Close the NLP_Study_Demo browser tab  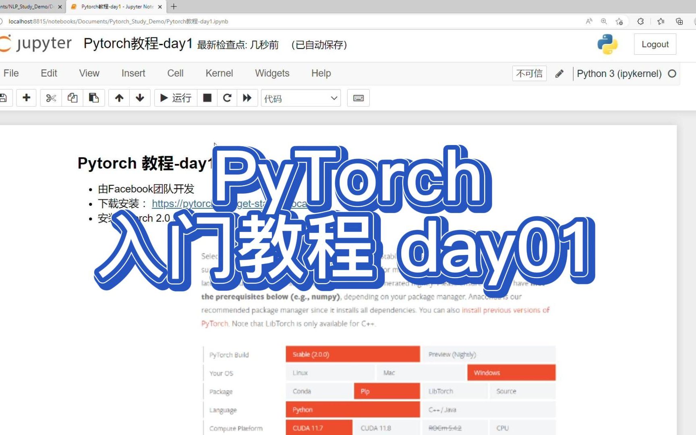tap(60, 7)
